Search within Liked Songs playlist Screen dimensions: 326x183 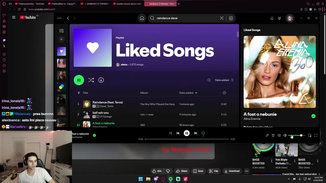point(209,80)
